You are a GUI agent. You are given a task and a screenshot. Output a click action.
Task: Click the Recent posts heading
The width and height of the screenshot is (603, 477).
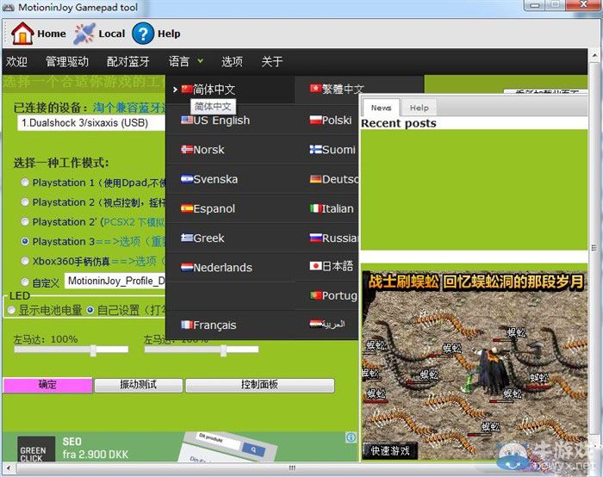398,123
